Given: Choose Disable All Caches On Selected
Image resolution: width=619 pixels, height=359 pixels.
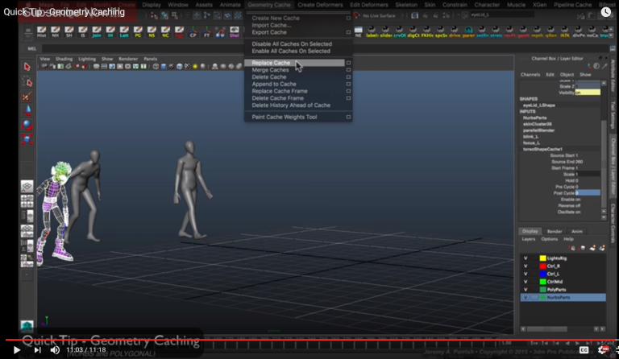Looking at the screenshot, I should (292, 44).
